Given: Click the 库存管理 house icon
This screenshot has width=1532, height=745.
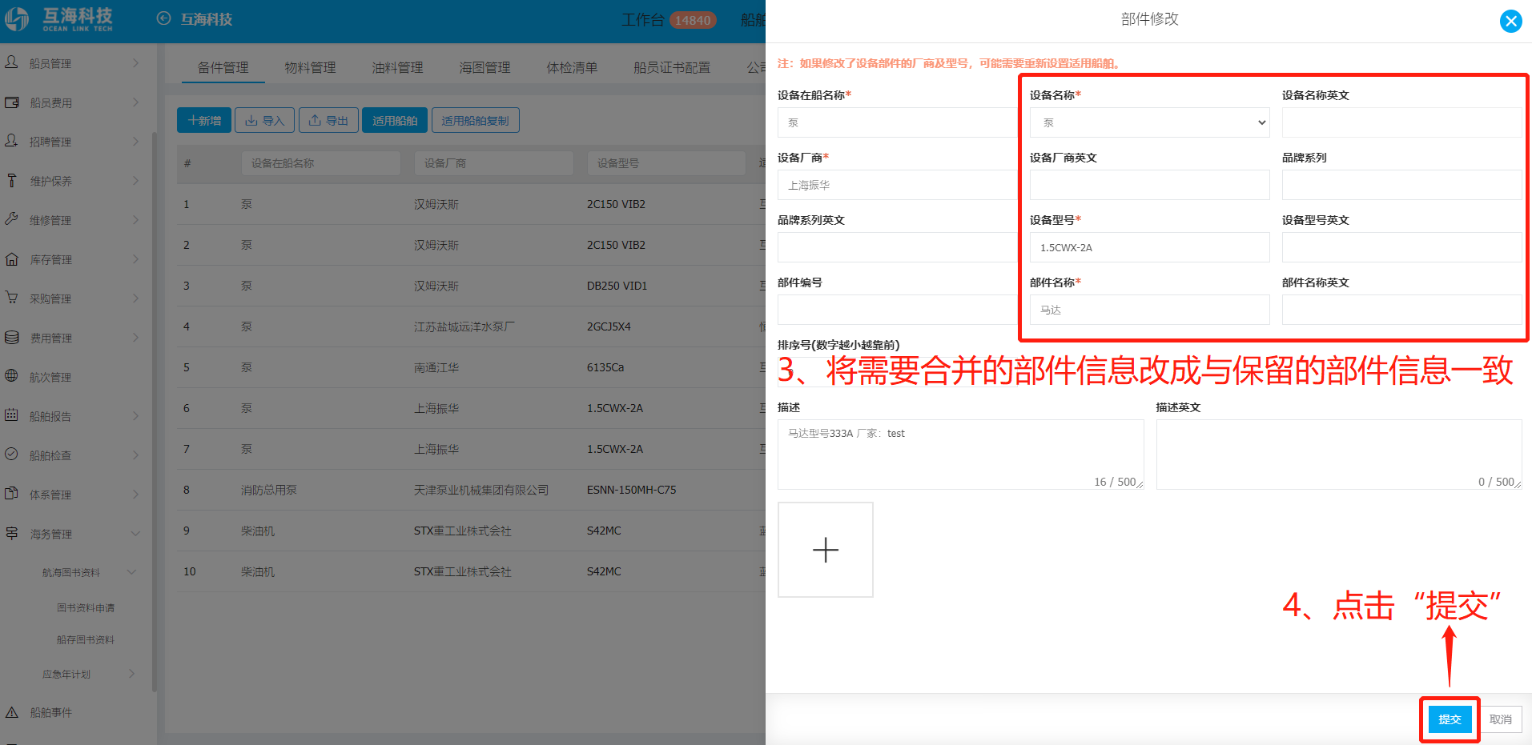Looking at the screenshot, I should [x=12, y=258].
